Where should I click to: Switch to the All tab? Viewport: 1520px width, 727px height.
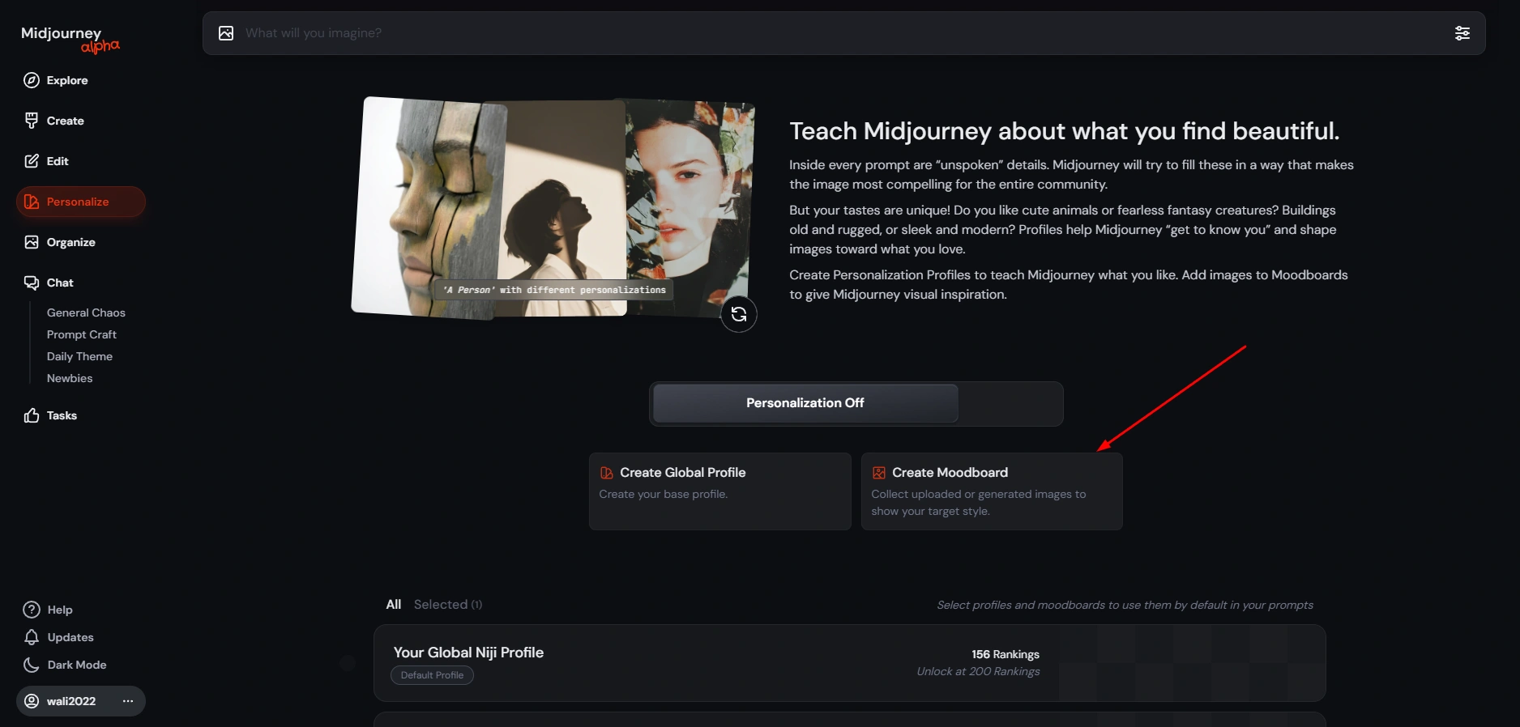point(394,605)
